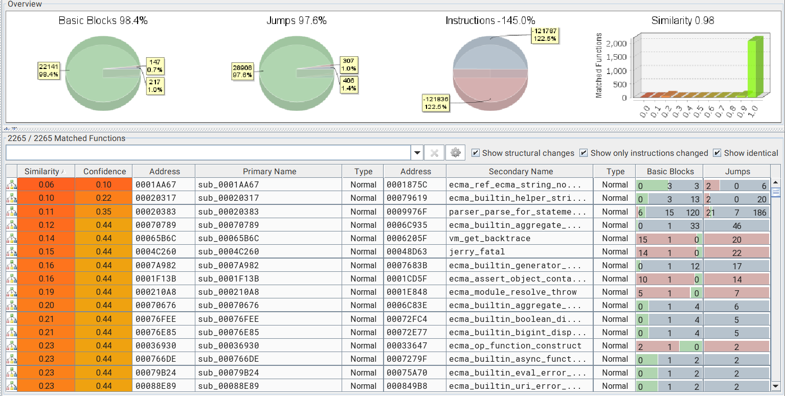
Task: Click primary address 00088E89
Action: coord(155,386)
